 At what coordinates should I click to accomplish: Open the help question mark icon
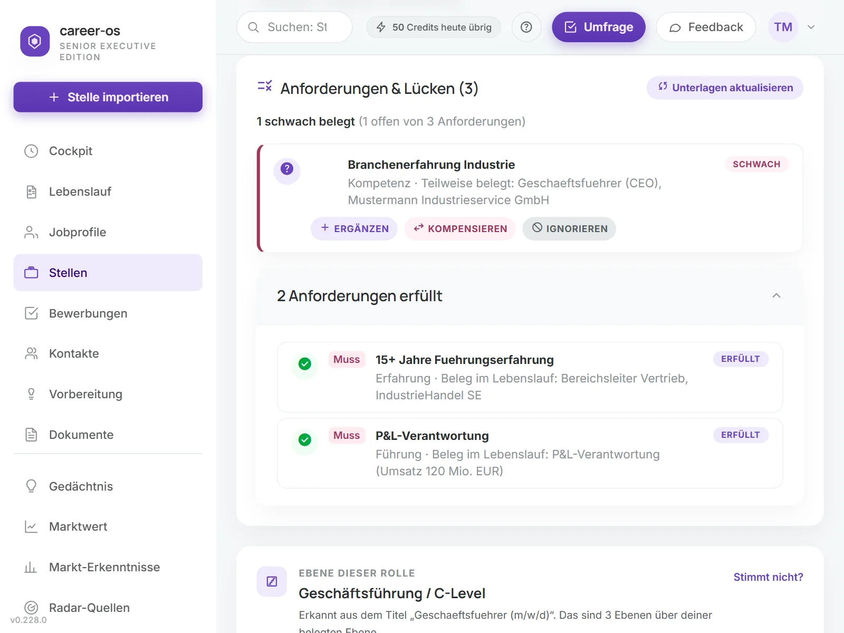click(526, 27)
